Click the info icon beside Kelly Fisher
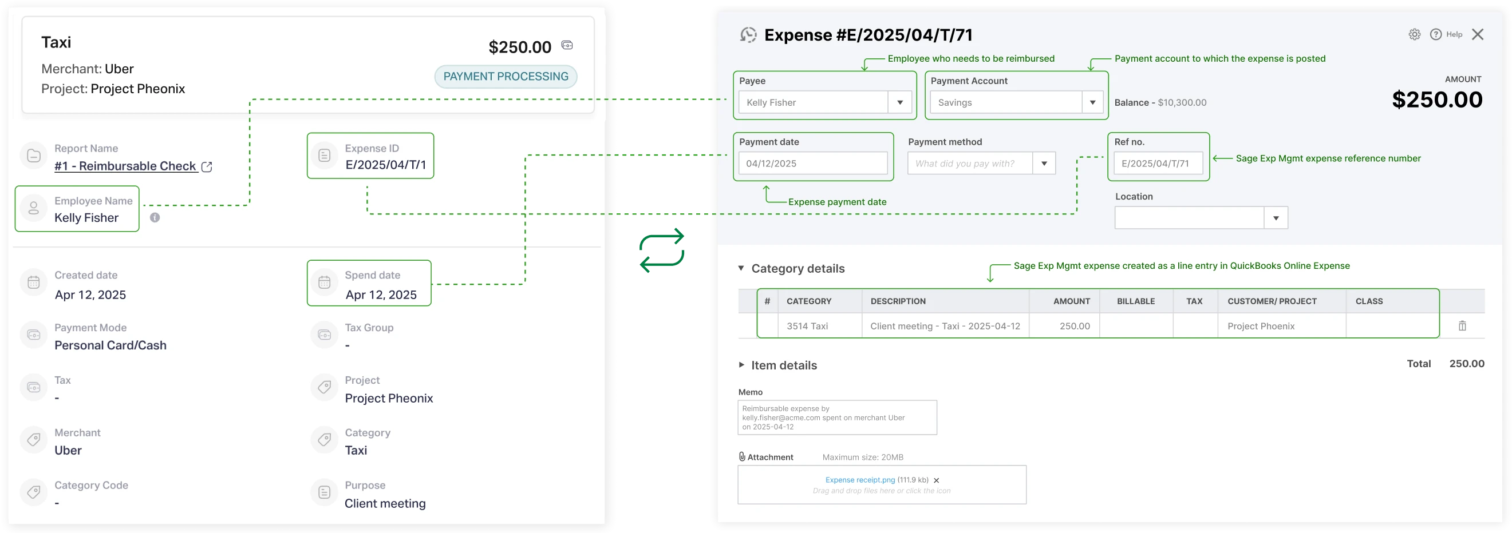The image size is (1512, 533). (x=155, y=217)
